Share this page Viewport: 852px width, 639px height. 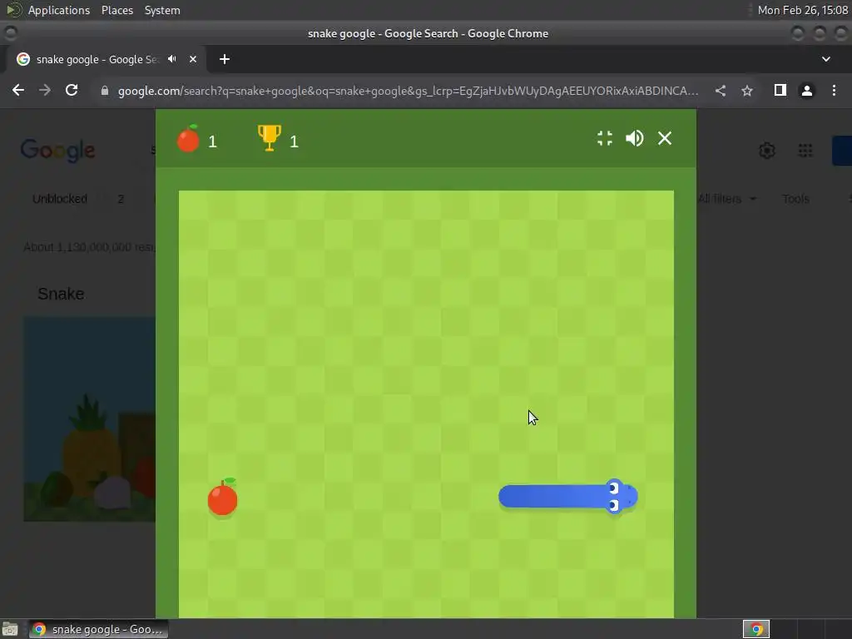[x=721, y=91]
